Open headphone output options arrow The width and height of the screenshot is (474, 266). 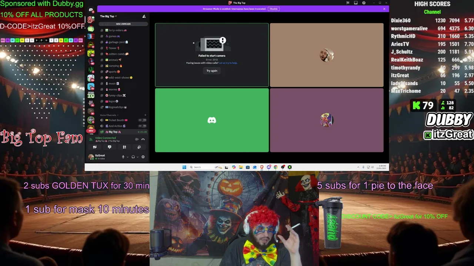point(137,157)
